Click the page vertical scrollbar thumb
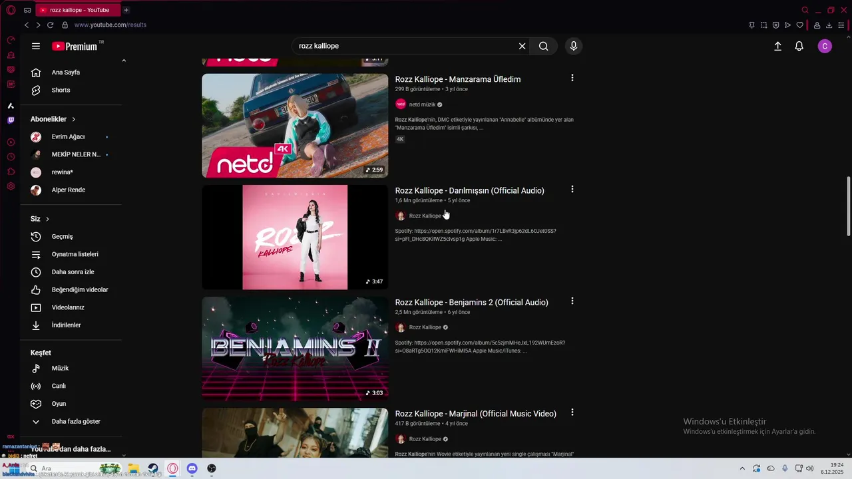The image size is (852, 479). click(x=848, y=206)
